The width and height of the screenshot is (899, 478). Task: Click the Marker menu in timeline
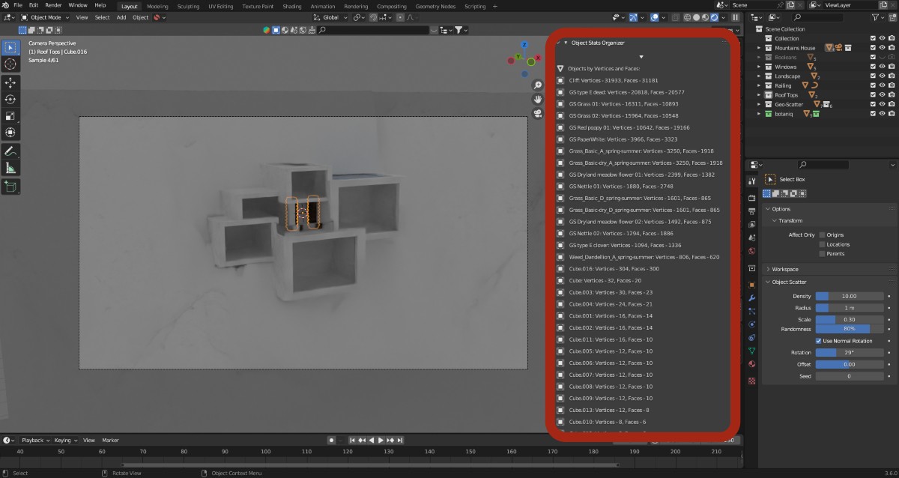click(111, 440)
